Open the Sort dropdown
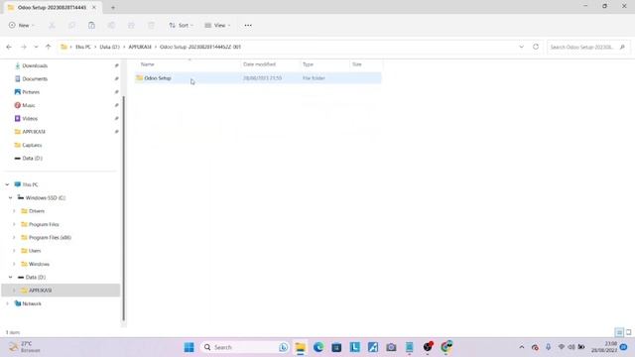This screenshot has height=357, width=635. 181,25
